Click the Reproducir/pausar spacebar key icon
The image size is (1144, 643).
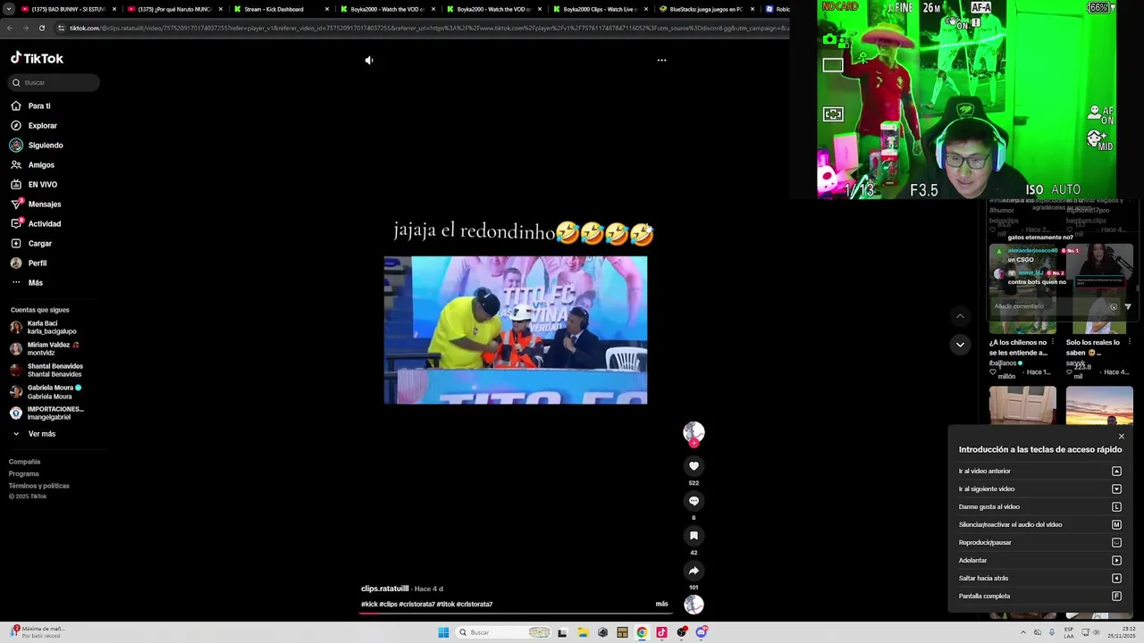(x=1116, y=542)
